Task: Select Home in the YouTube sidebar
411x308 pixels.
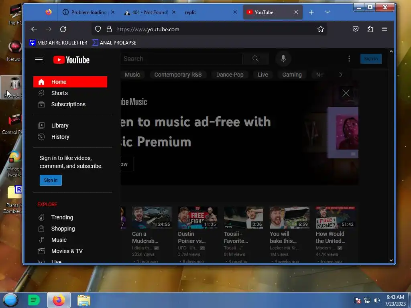Action: (70, 82)
